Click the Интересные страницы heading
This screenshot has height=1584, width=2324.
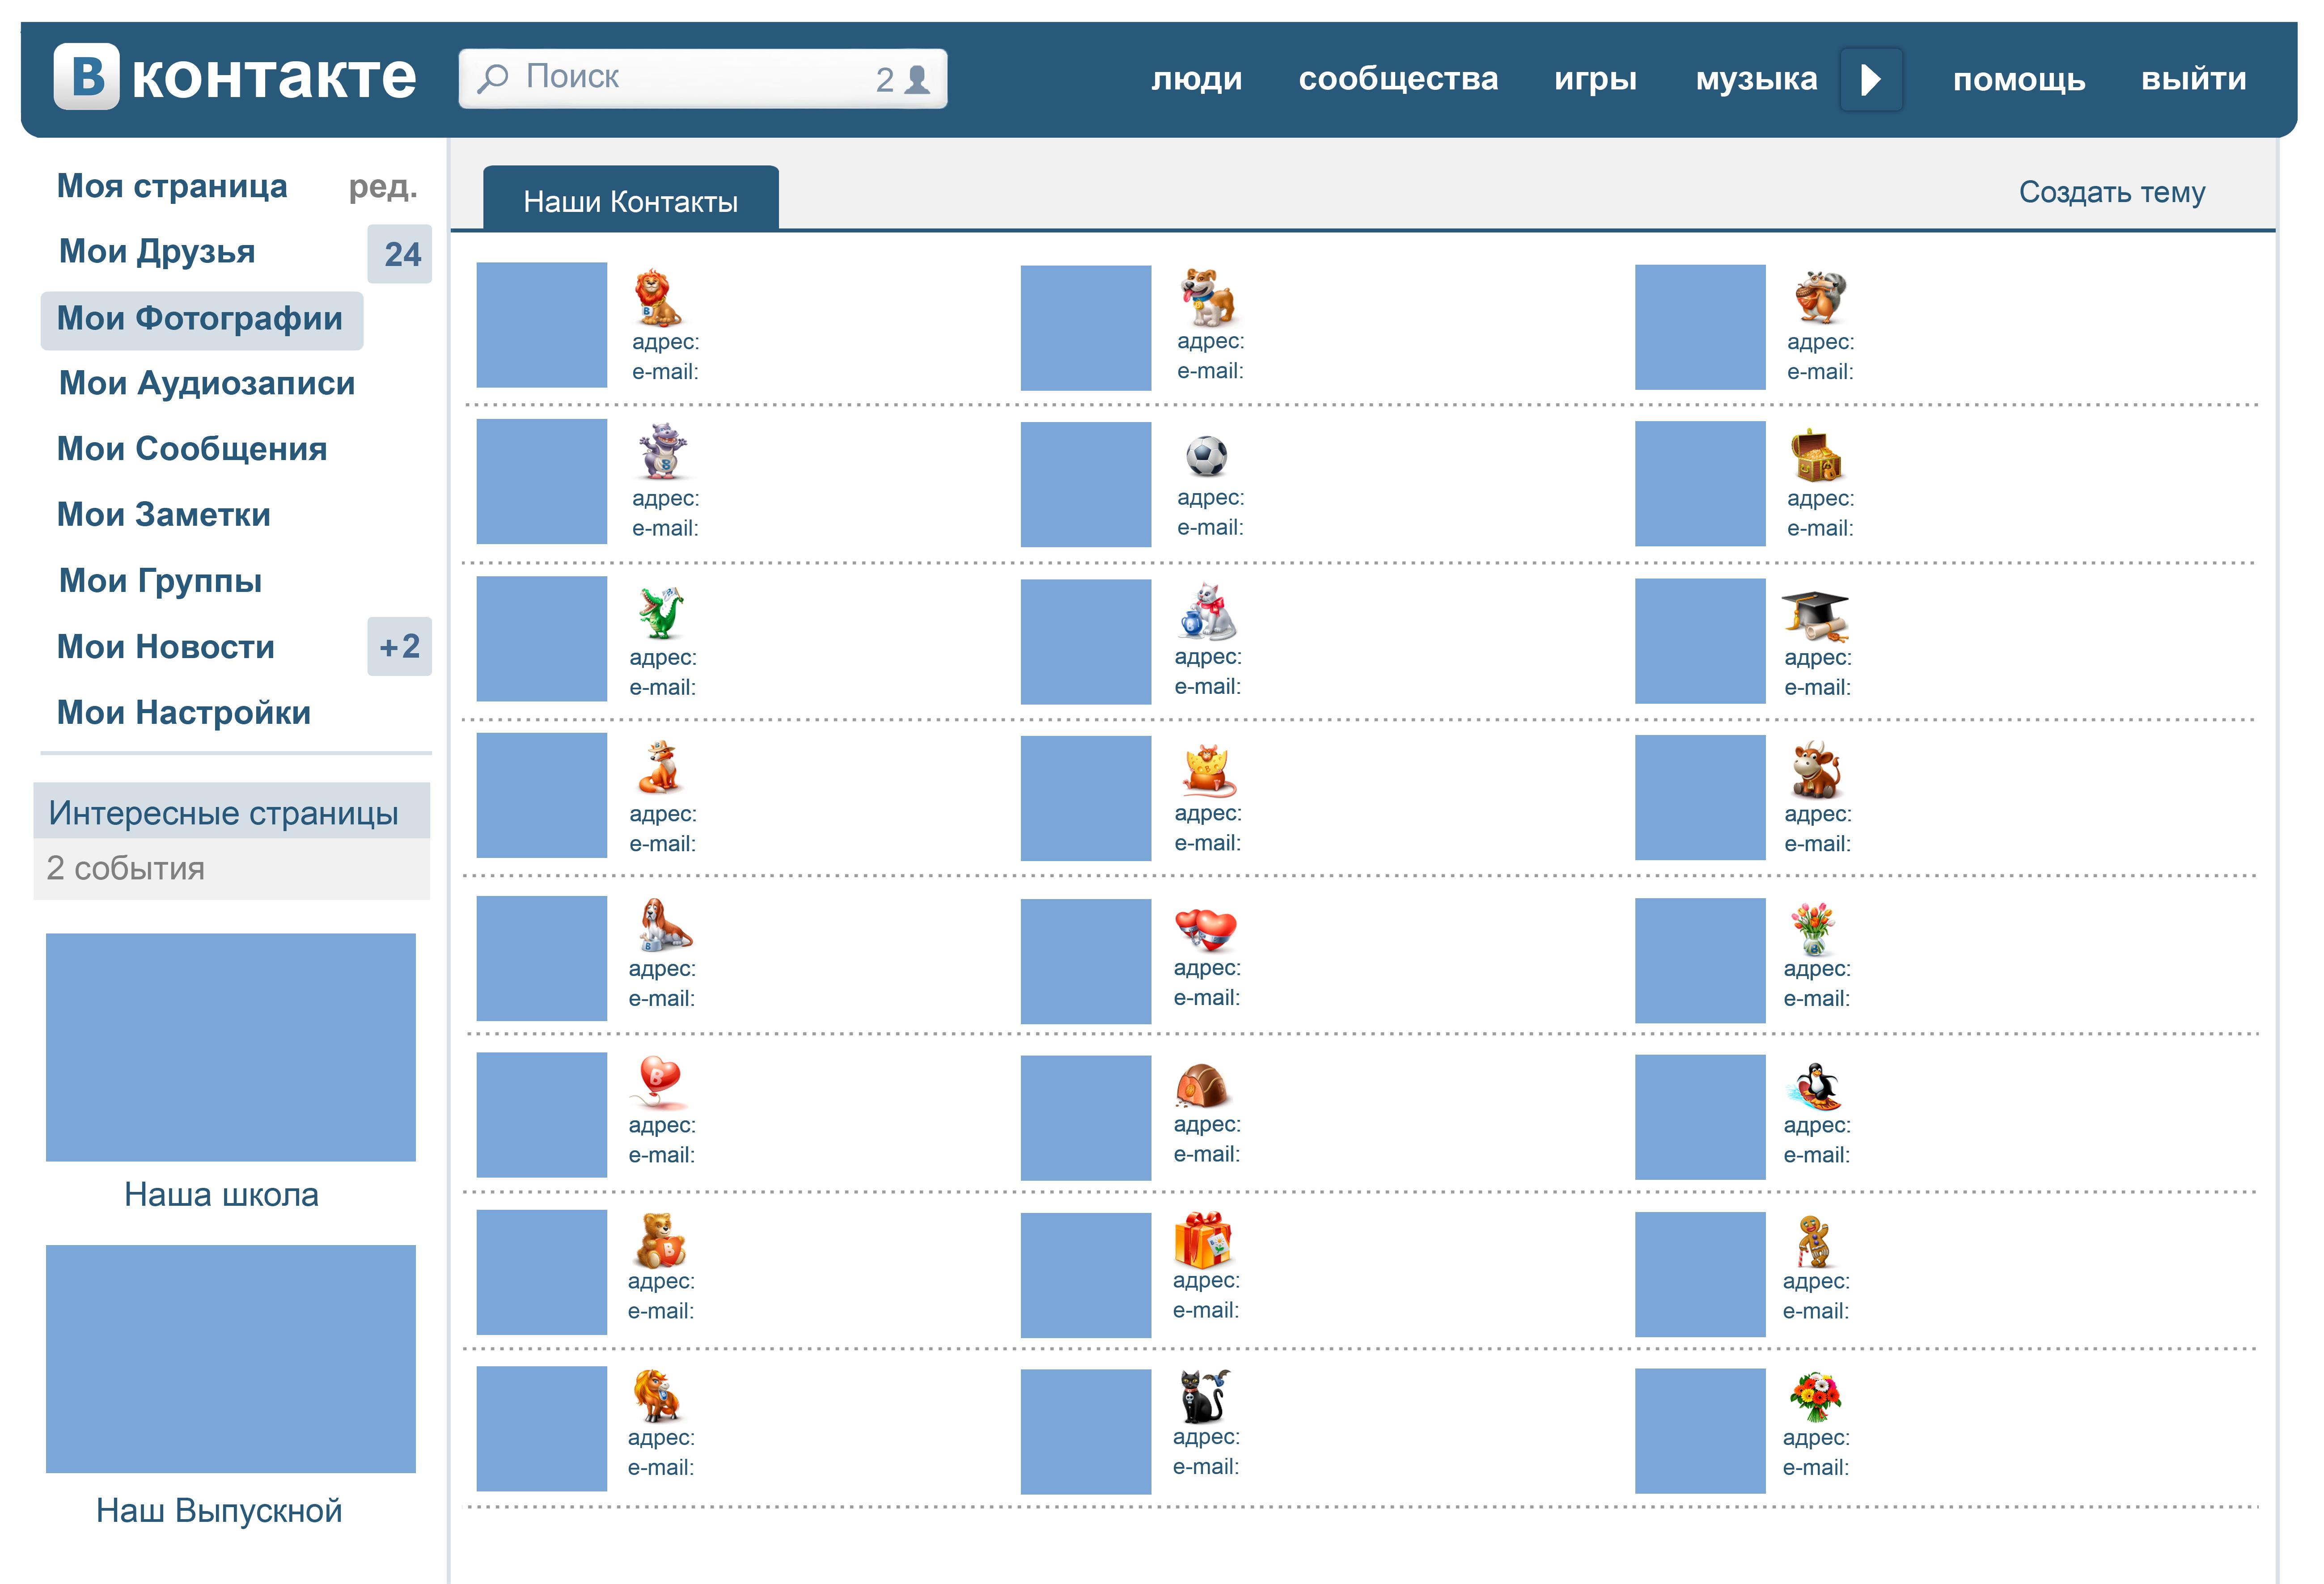click(232, 812)
